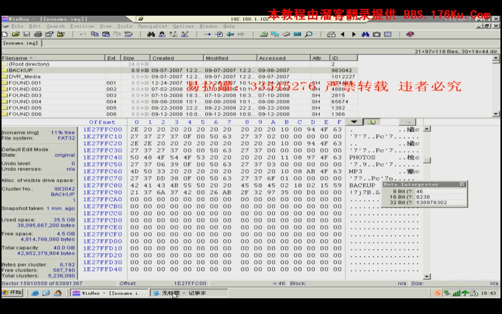Click the Cluster No. value 983042

pyautogui.click(x=64, y=189)
